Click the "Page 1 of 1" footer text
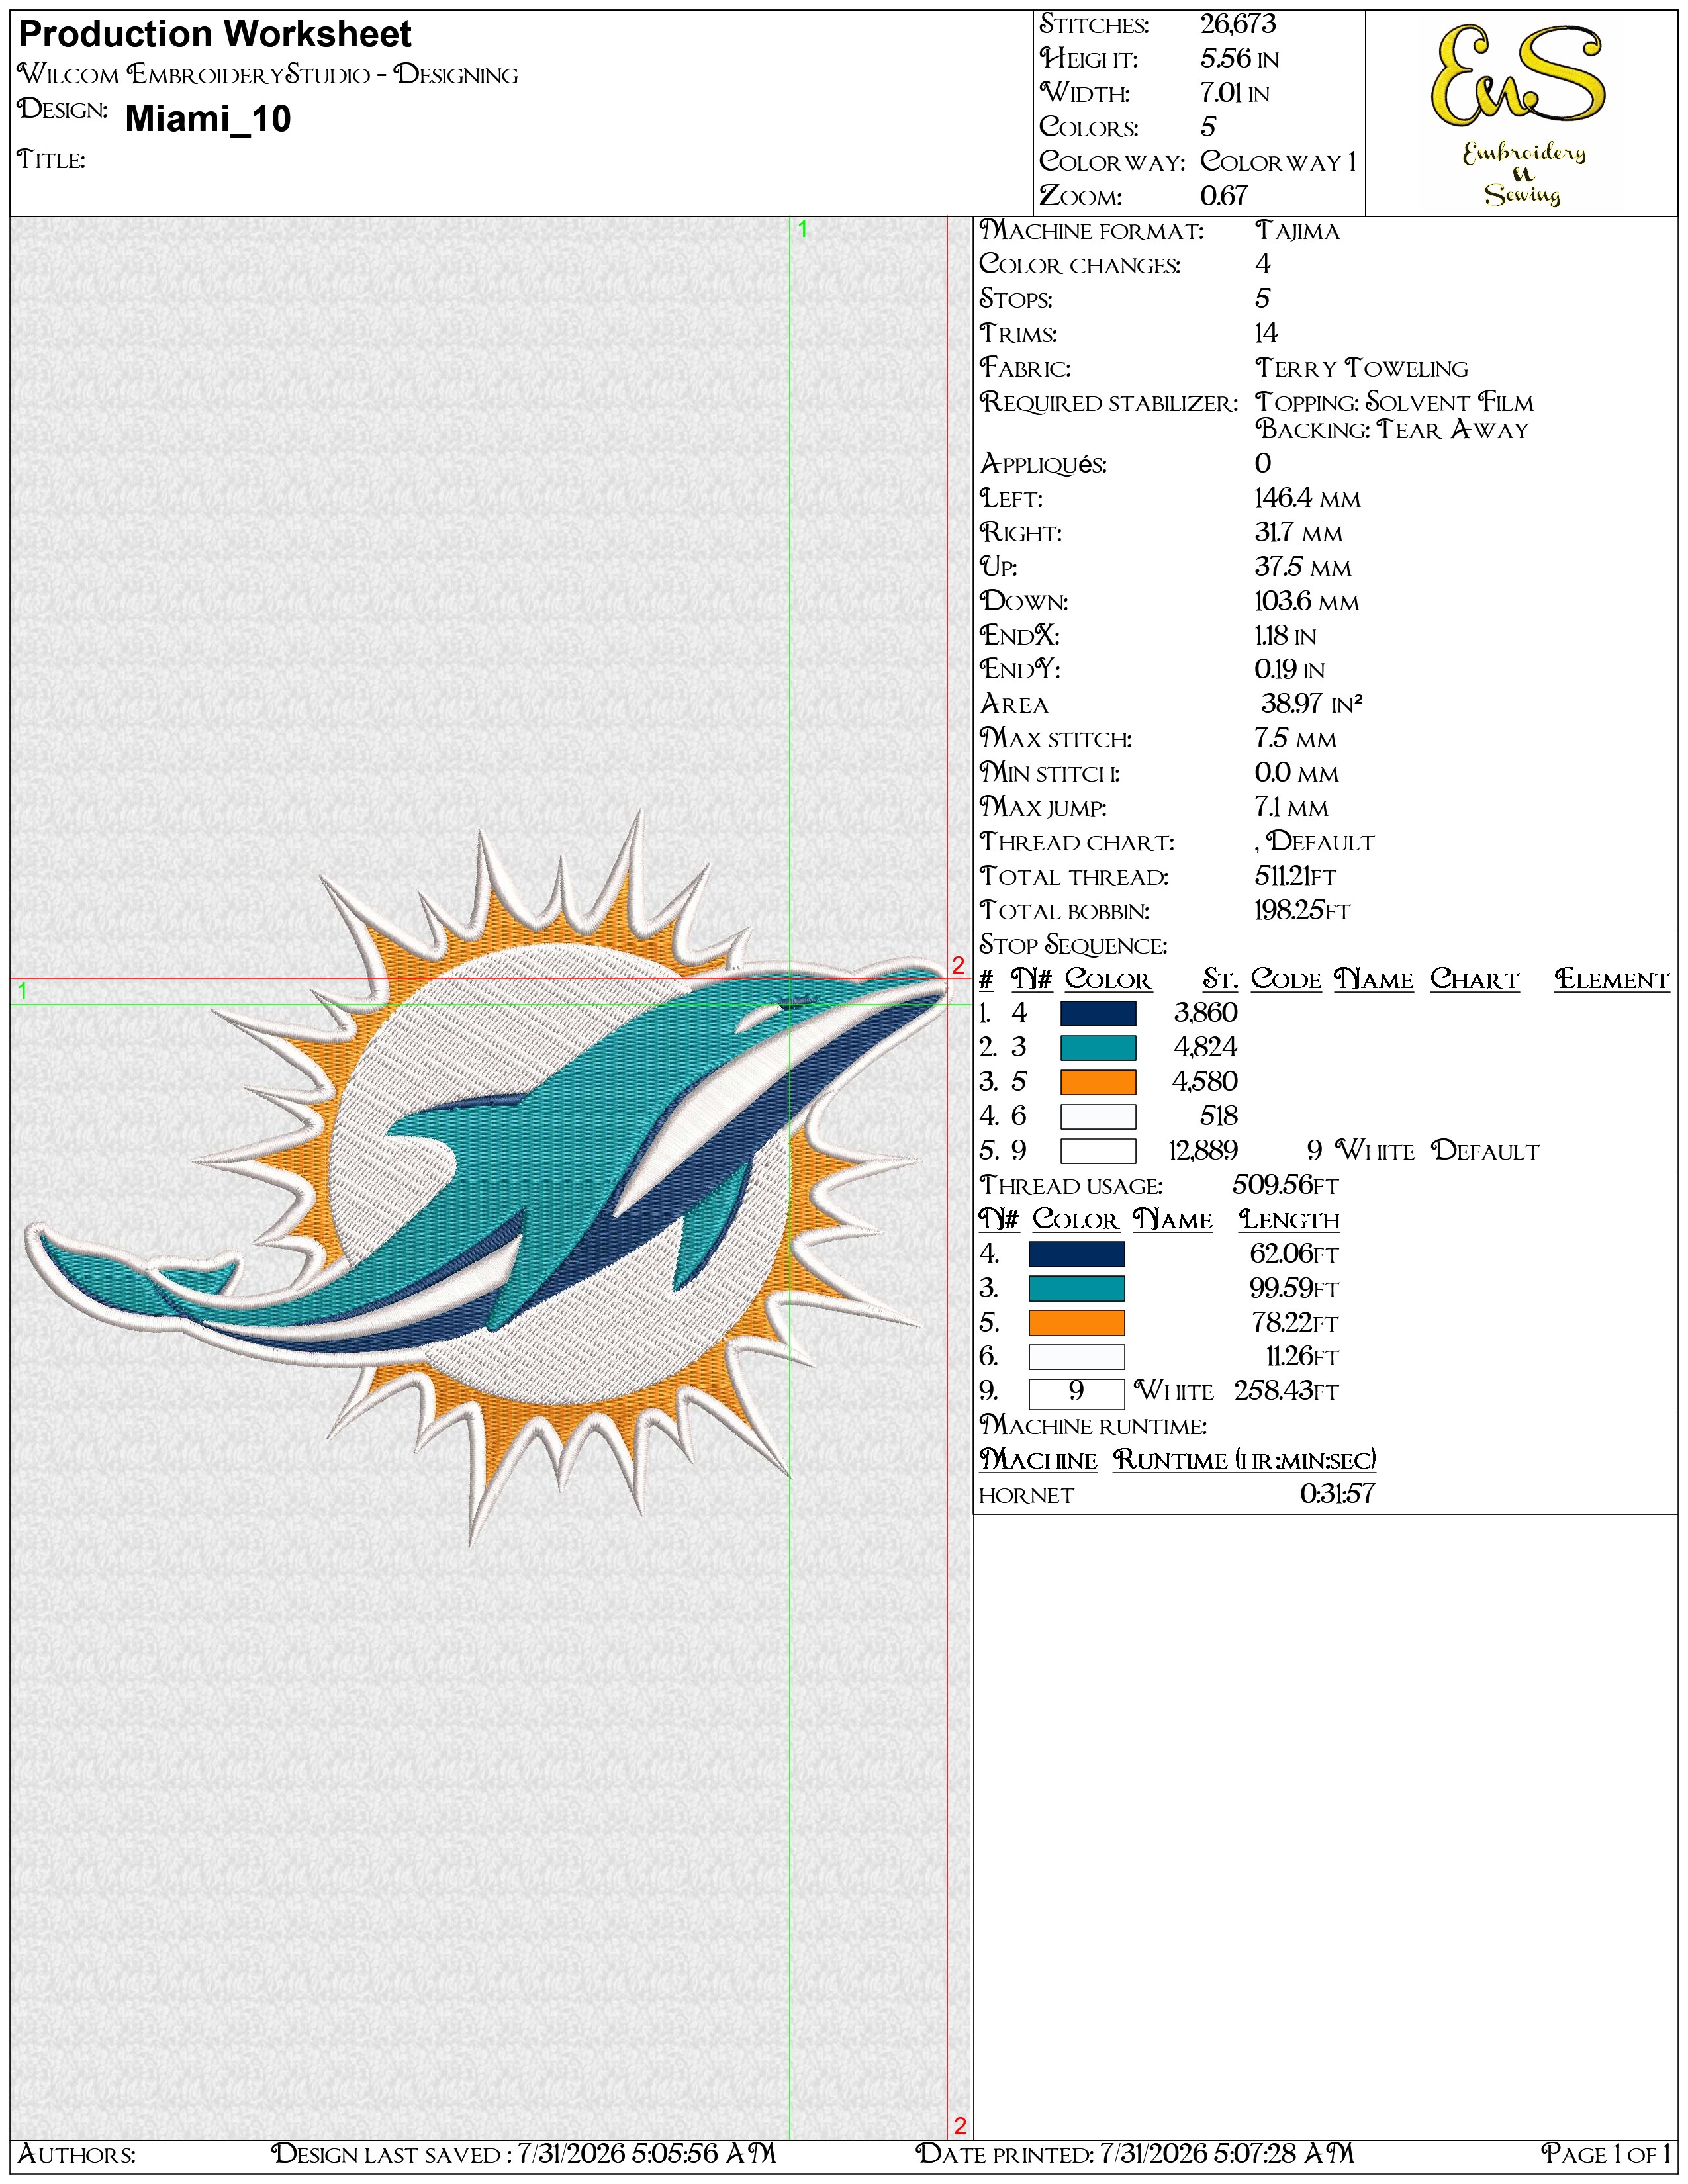Viewport: 1688px width, 2184px height. pyautogui.click(x=1606, y=2153)
